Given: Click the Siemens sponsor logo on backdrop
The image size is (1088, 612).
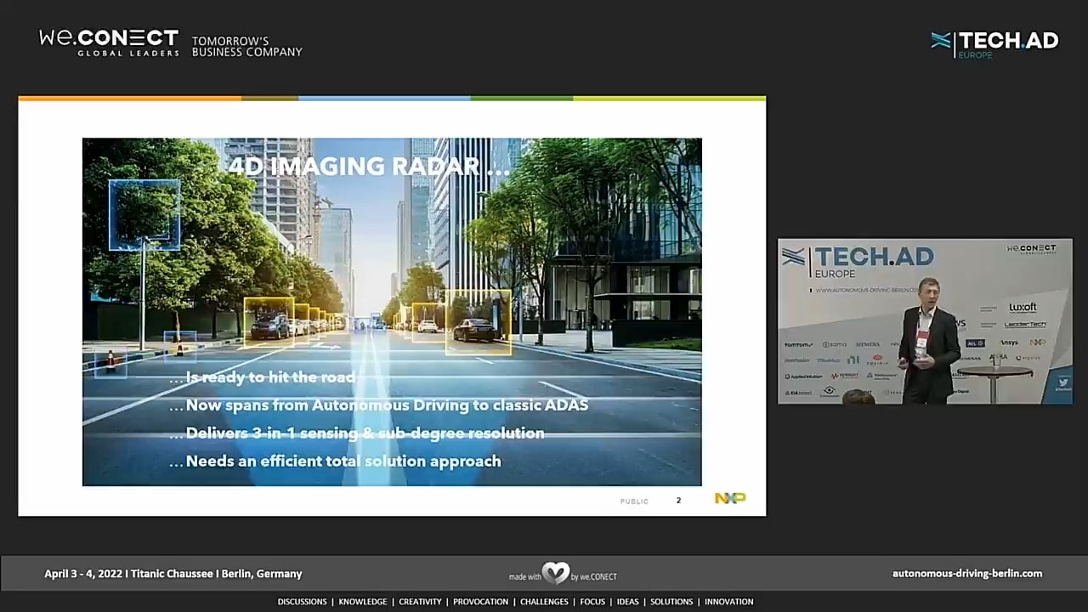Looking at the screenshot, I should pyautogui.click(x=867, y=344).
